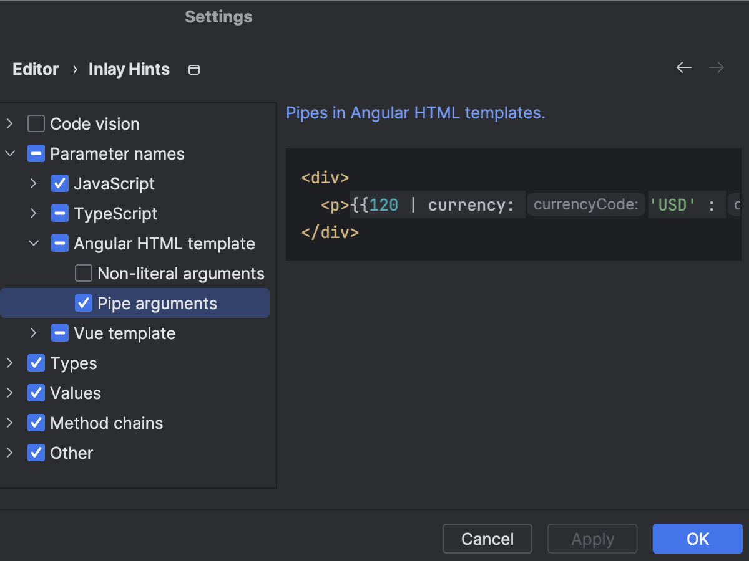Expand the Vue template section
The image size is (749, 561).
[x=33, y=333]
